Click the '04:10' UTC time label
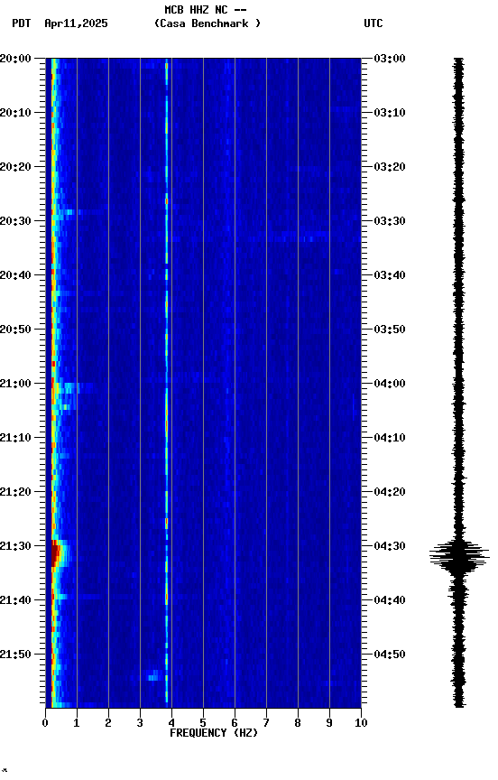Image resolution: width=498 pixels, height=780 pixels. click(390, 438)
